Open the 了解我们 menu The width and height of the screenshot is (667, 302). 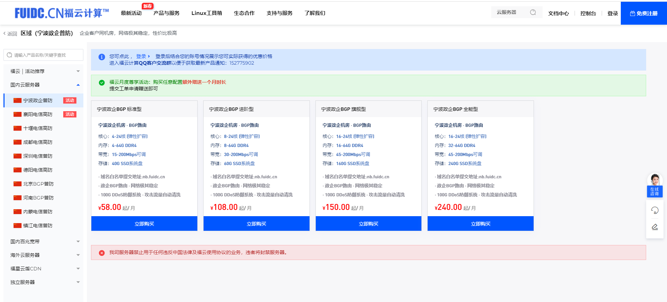click(315, 13)
